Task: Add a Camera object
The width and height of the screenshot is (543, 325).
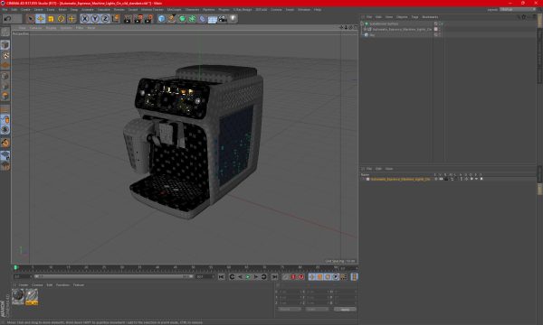Action: pyautogui.click(x=223, y=19)
